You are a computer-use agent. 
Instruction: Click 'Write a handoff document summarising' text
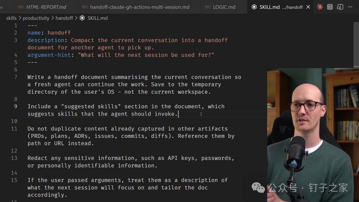click(87, 77)
